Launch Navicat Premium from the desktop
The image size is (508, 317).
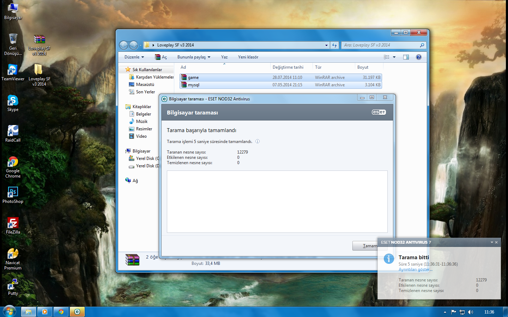[x=13, y=259]
